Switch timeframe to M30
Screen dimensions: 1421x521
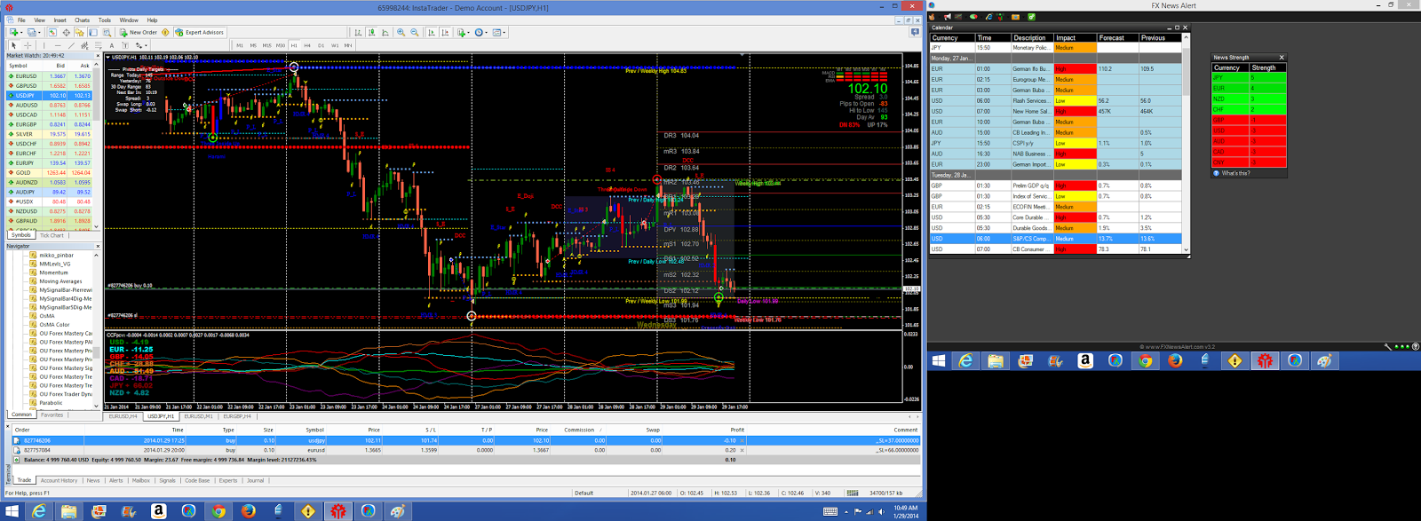281,45
